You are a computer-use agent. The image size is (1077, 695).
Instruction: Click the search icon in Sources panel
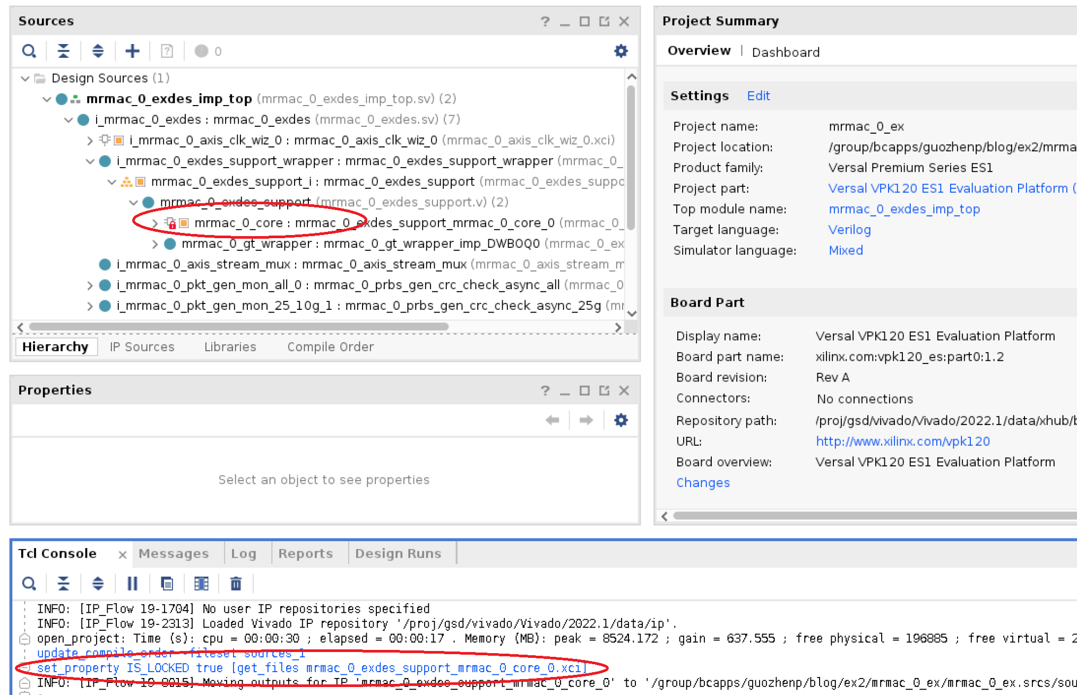(x=29, y=51)
